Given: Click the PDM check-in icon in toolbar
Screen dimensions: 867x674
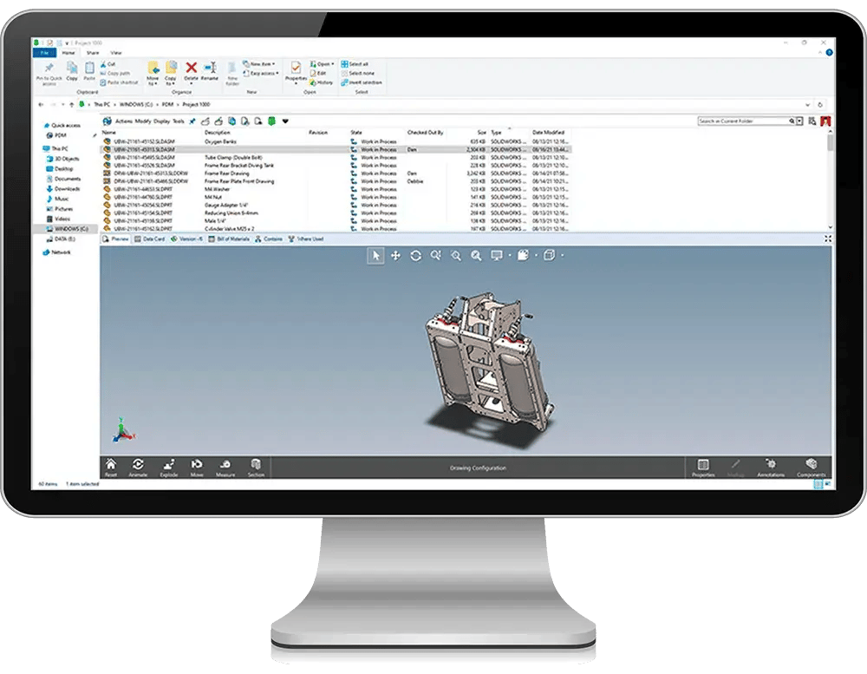Looking at the screenshot, I should (218, 121).
